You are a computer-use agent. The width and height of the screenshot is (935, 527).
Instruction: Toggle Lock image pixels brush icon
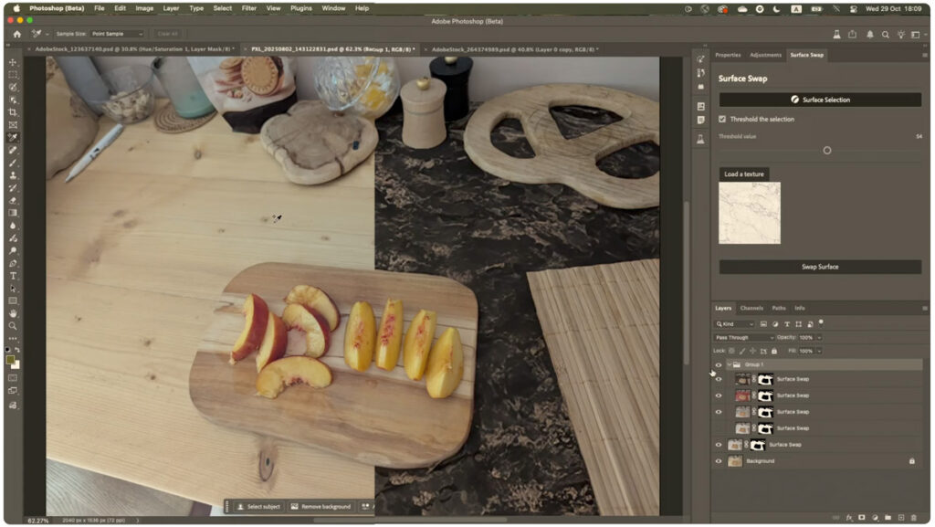(x=742, y=351)
